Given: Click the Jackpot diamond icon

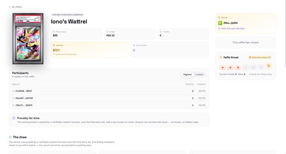Looking at the screenshot, I should click(54, 45).
